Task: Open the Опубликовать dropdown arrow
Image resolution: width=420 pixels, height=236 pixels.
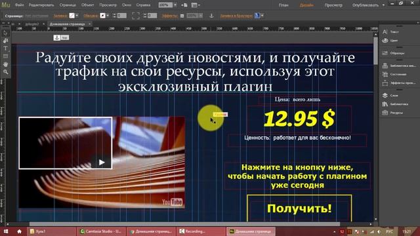Action: click(x=383, y=5)
